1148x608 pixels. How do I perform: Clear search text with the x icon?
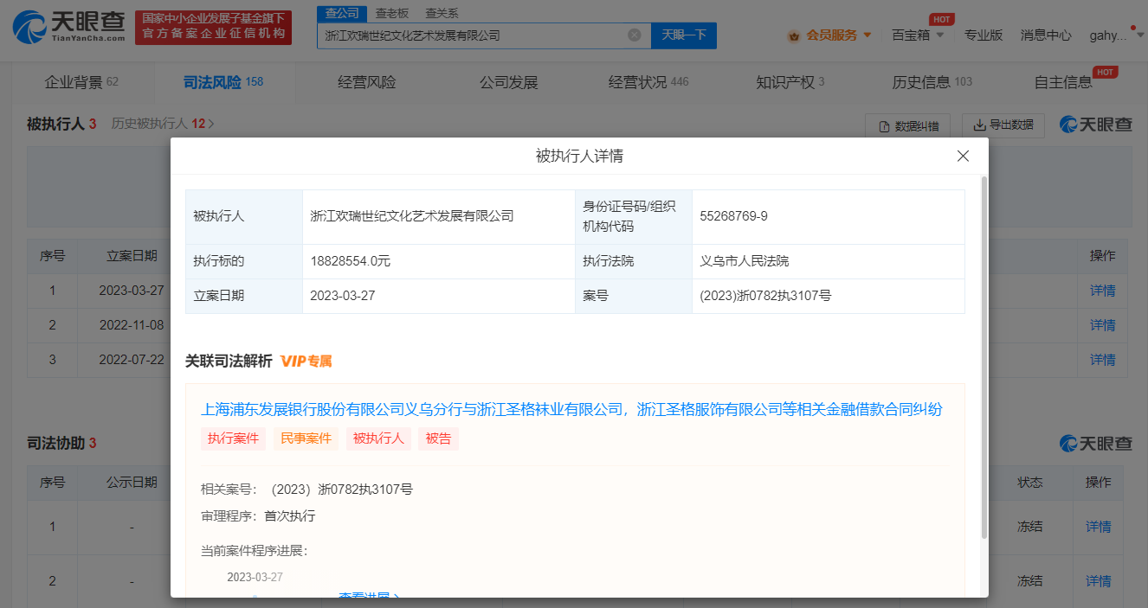(633, 35)
